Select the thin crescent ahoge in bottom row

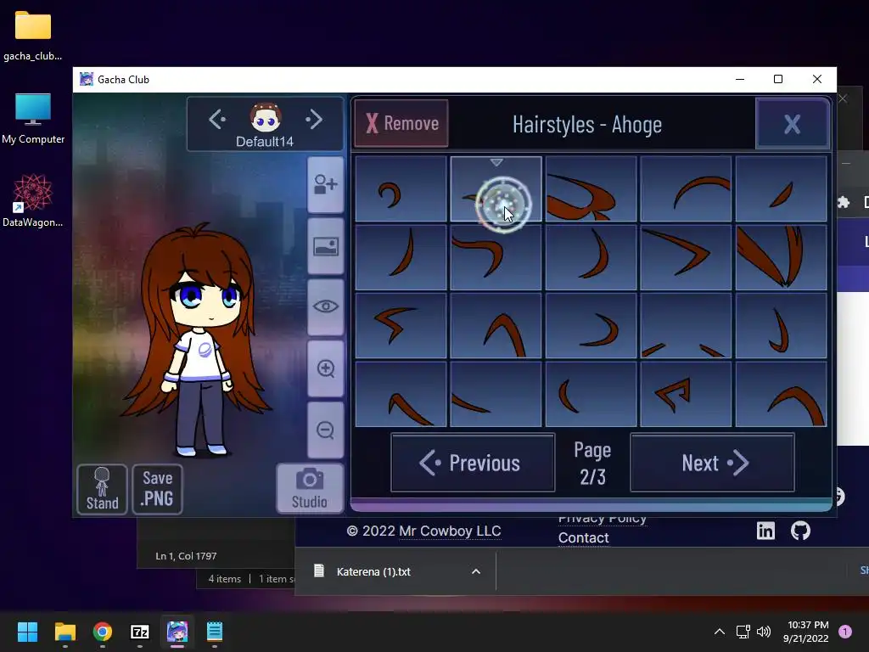click(x=591, y=394)
